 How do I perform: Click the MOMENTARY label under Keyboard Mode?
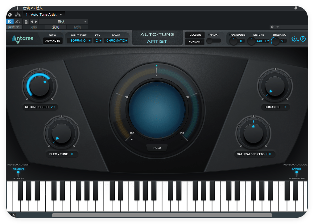point(297,178)
